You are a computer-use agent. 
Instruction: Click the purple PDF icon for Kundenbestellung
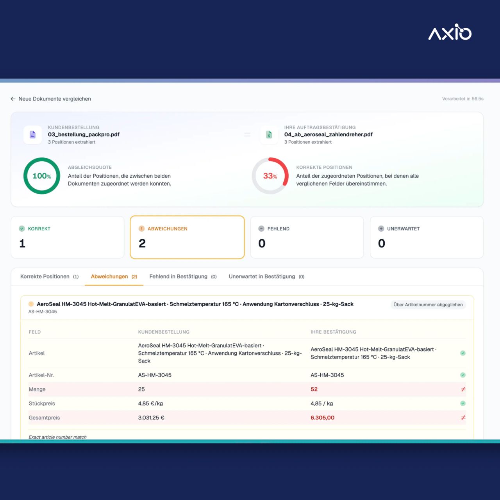pyautogui.click(x=32, y=134)
